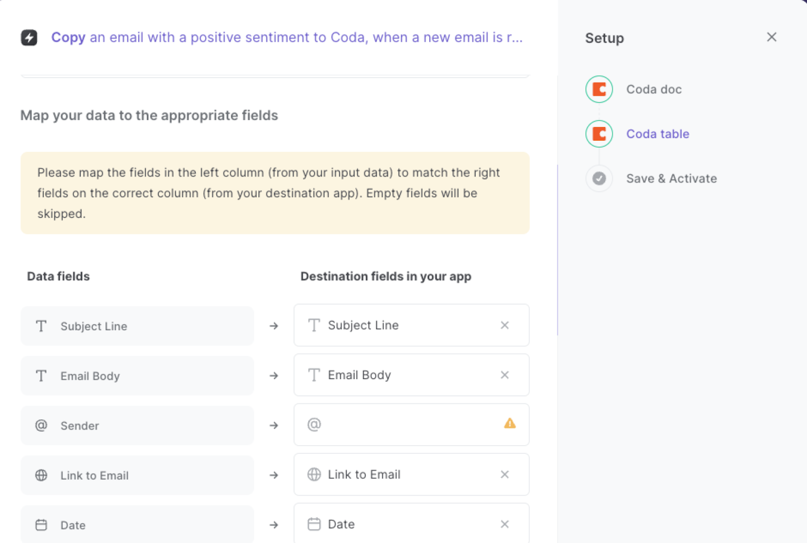The width and height of the screenshot is (807, 543).
Task: Select the Coda table setup step
Action: pyautogui.click(x=658, y=134)
